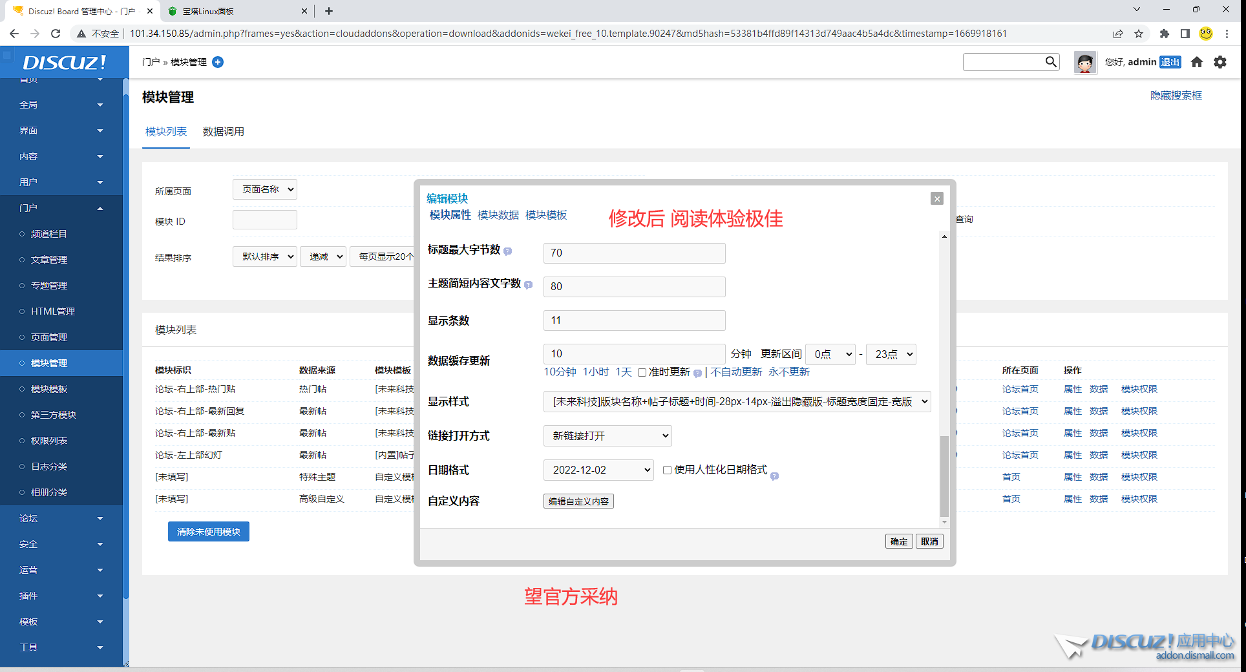
Task: Reload the page with browser refresh icon
Action: pos(56,34)
